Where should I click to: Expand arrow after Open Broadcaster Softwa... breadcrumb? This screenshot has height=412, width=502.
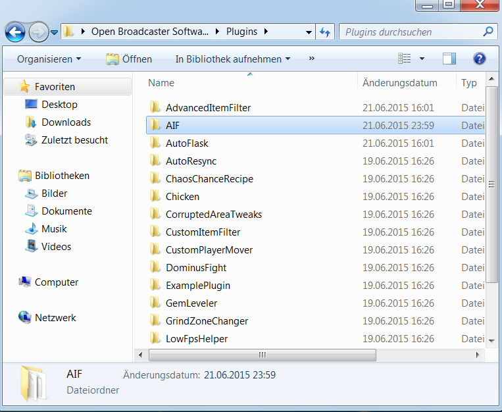pyautogui.click(x=217, y=32)
